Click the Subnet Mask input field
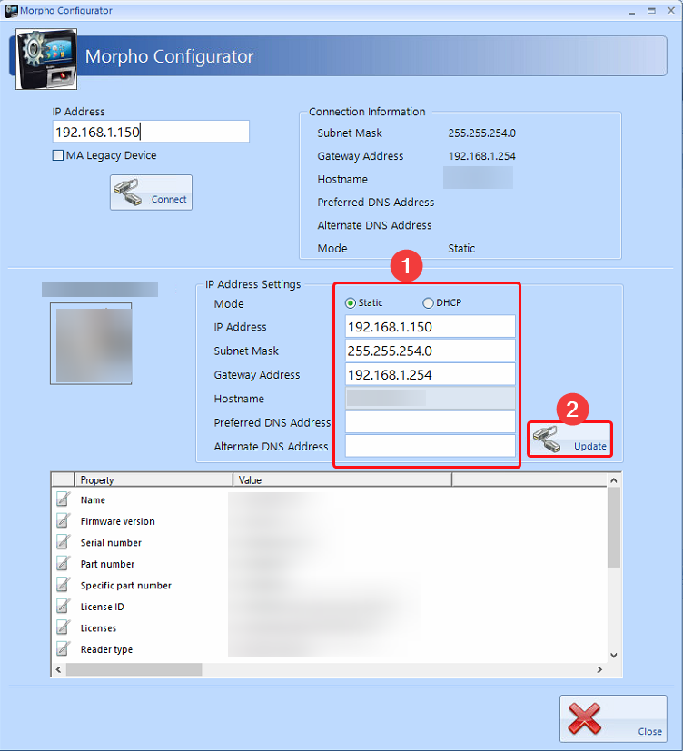 pos(431,351)
